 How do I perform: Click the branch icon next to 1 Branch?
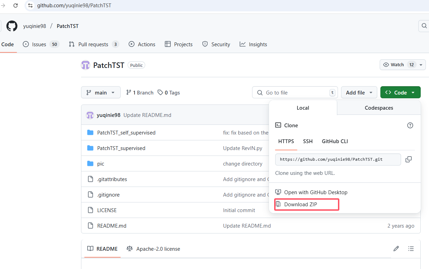[x=129, y=92]
